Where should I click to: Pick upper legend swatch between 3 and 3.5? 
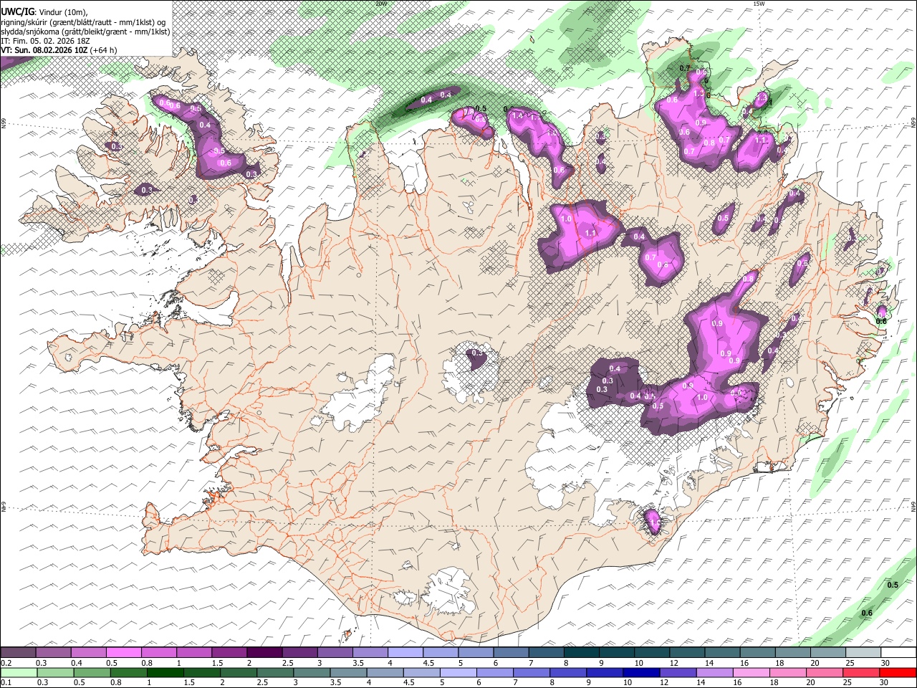[335, 653]
